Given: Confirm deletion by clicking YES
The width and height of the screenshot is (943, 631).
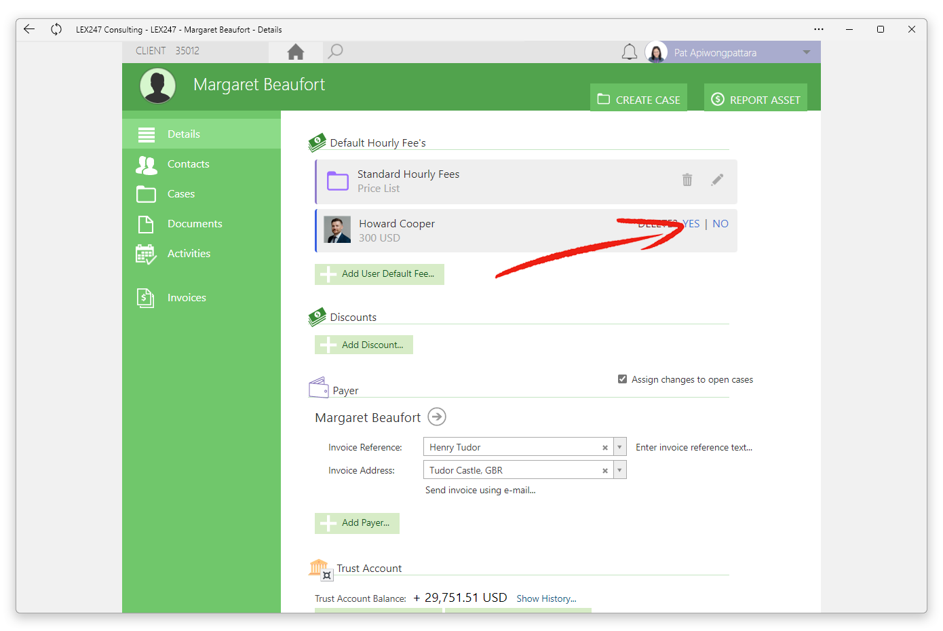Looking at the screenshot, I should (691, 224).
